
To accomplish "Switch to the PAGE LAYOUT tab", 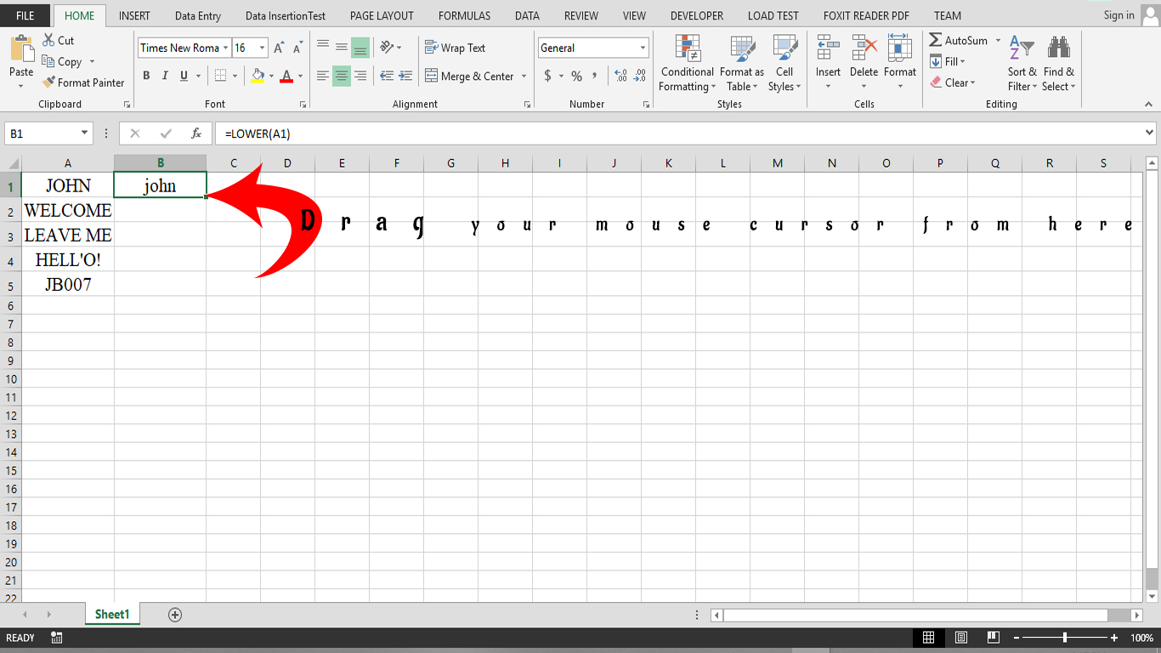I will coord(382,15).
